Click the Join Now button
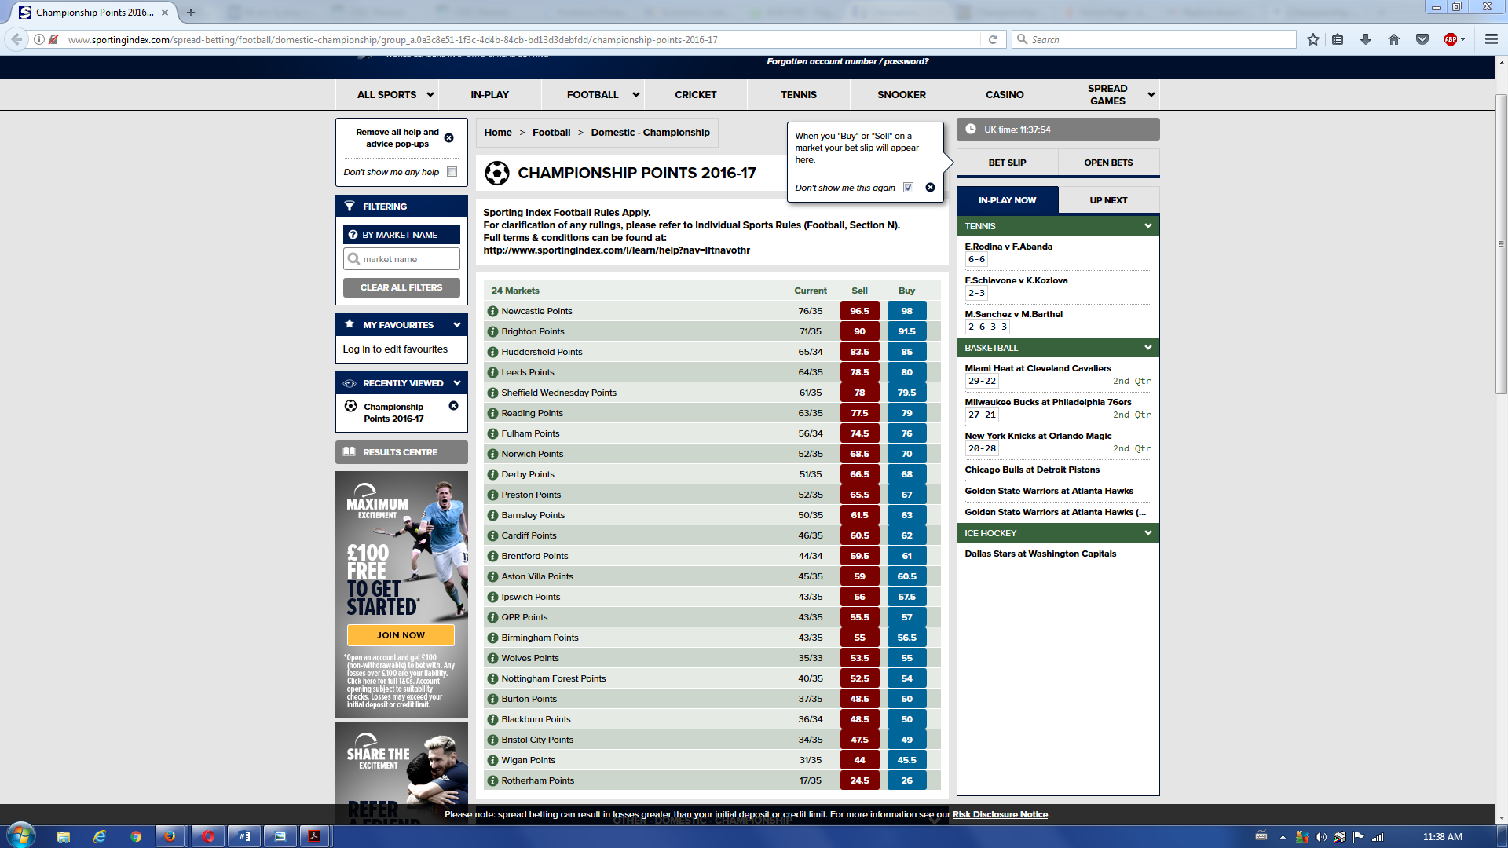 [401, 635]
